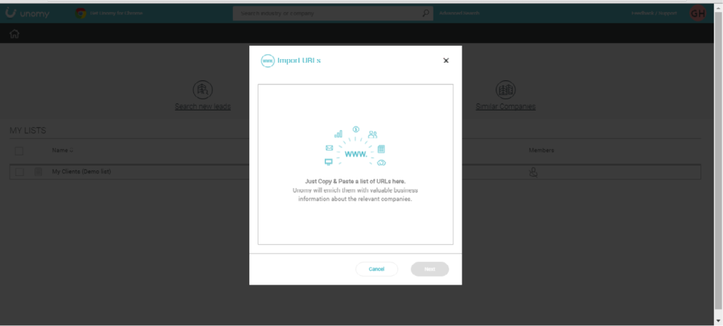Viewport: 723px width, 326px height.
Task: Click the members icon for My Clients
Action: 534,172
